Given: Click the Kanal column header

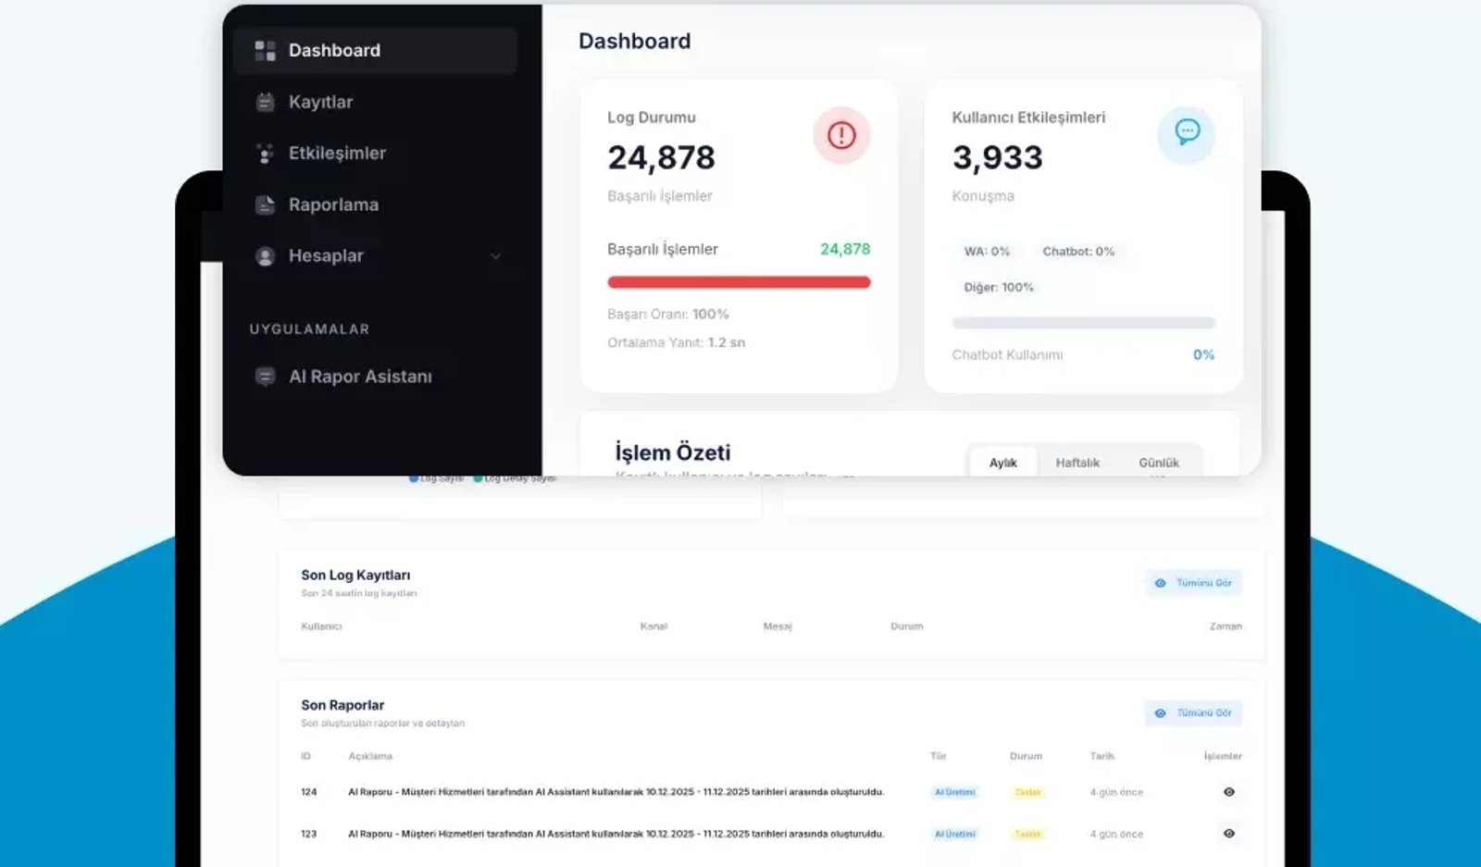Looking at the screenshot, I should tap(653, 626).
